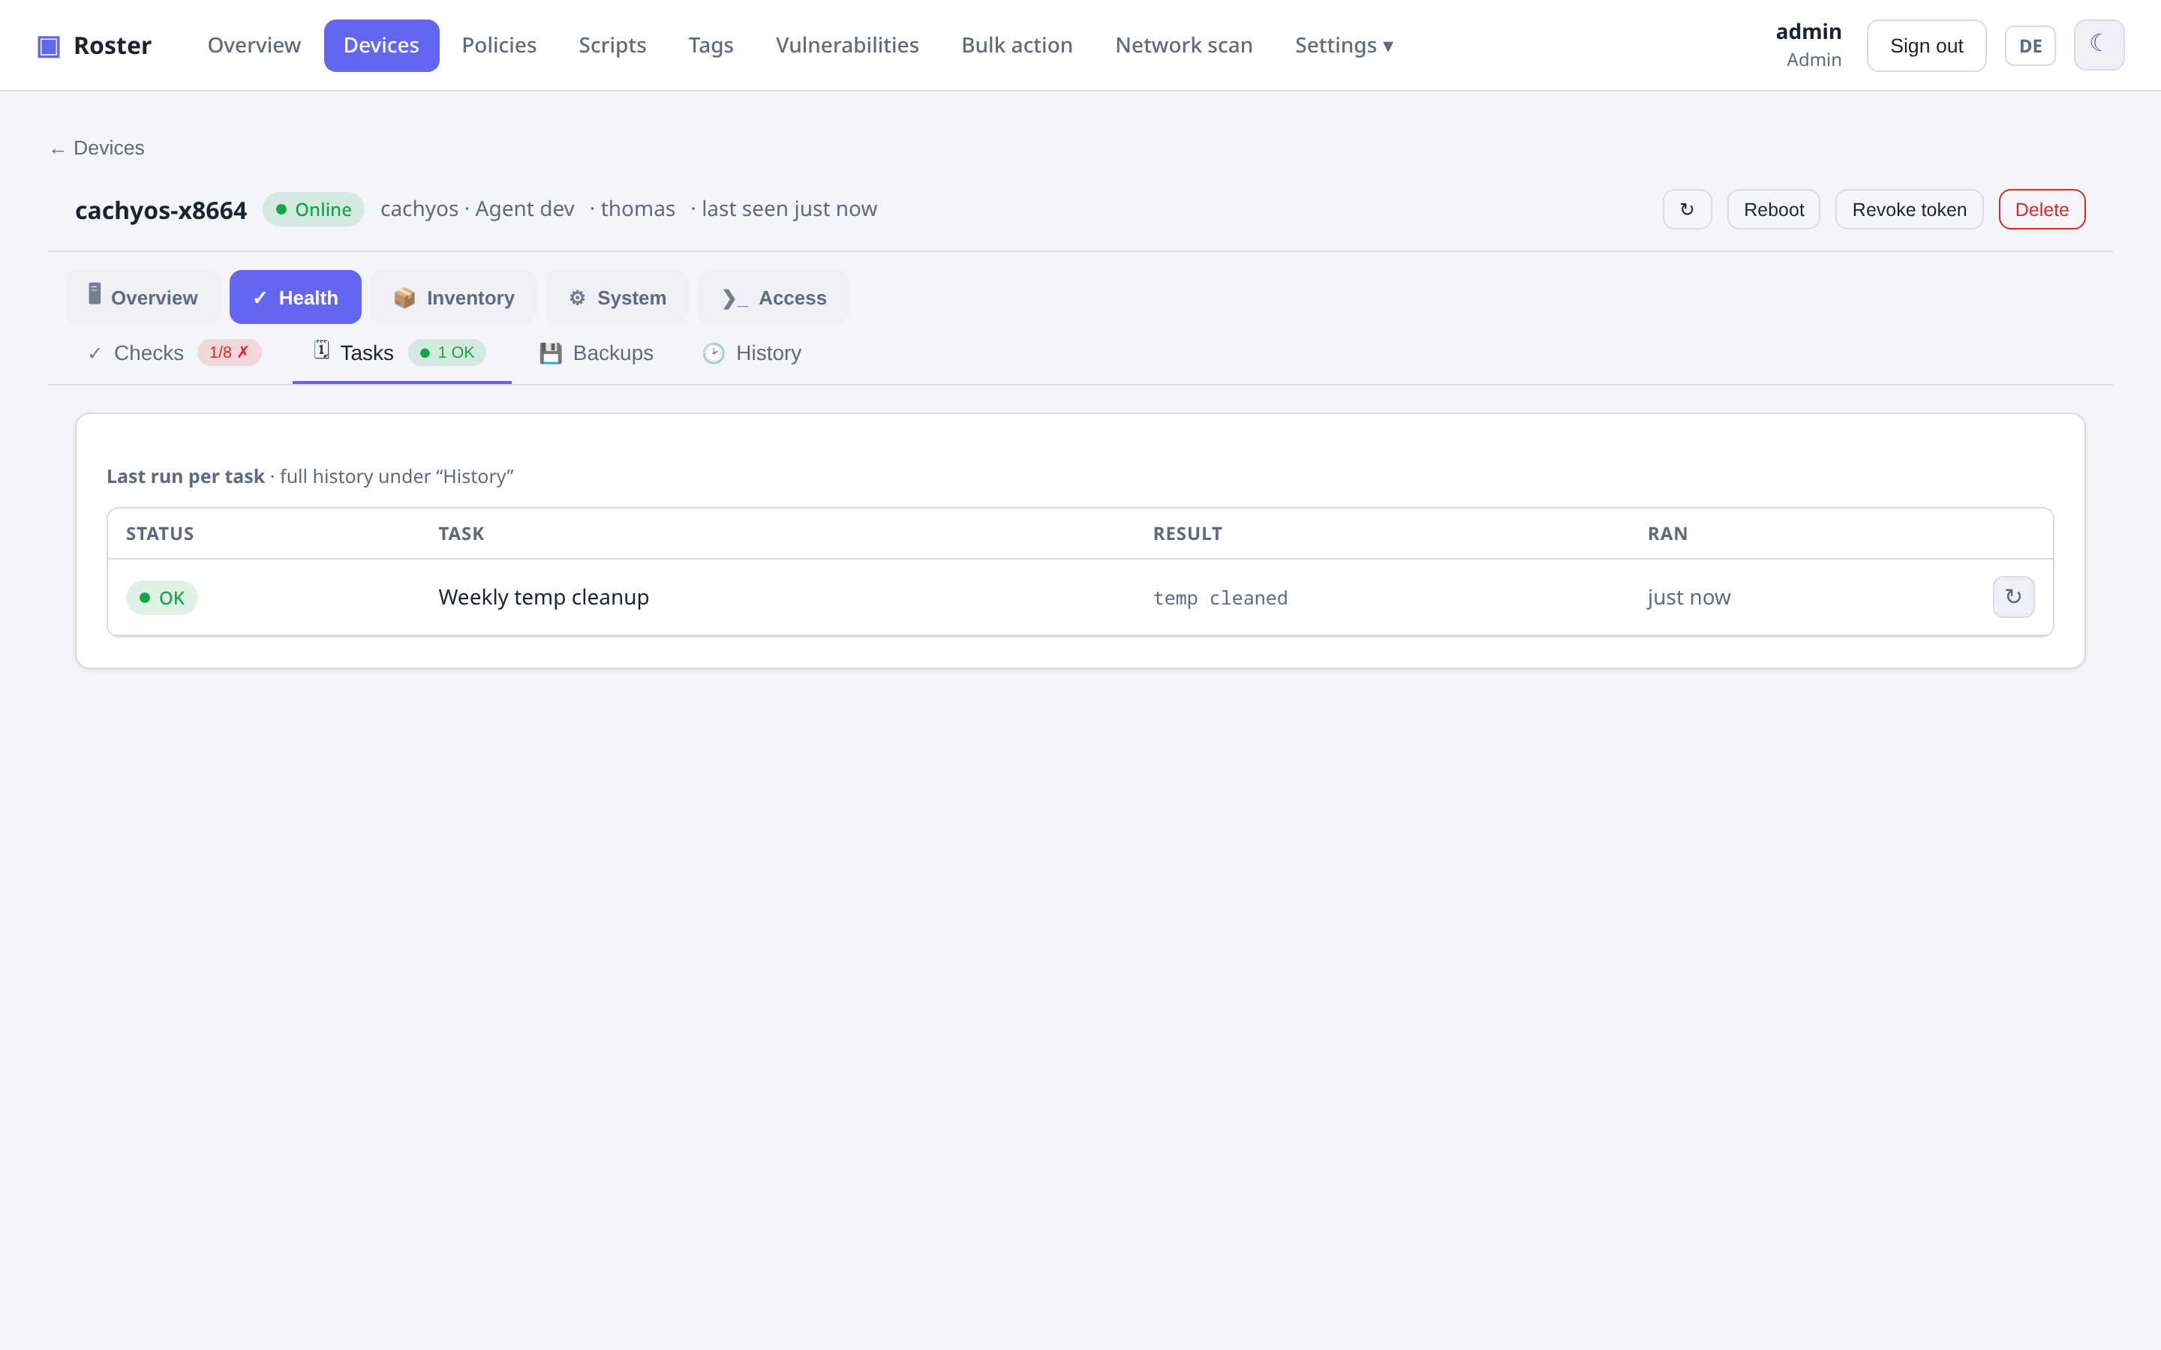The height and width of the screenshot is (1350, 2161).
Task: Click the Roster logo icon
Action: [48, 46]
